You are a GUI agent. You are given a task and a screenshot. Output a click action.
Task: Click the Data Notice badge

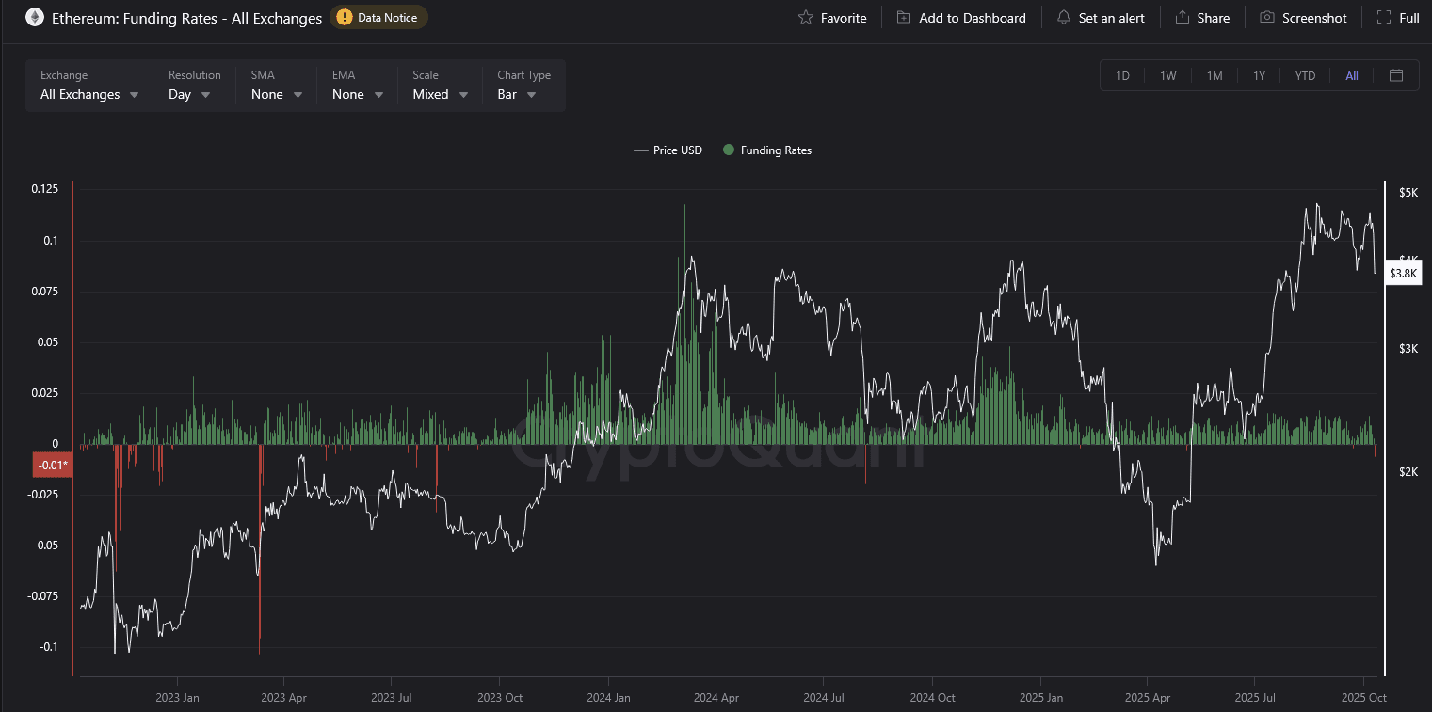click(379, 17)
